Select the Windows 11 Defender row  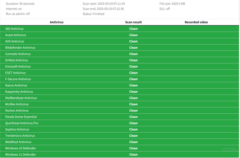119,155
